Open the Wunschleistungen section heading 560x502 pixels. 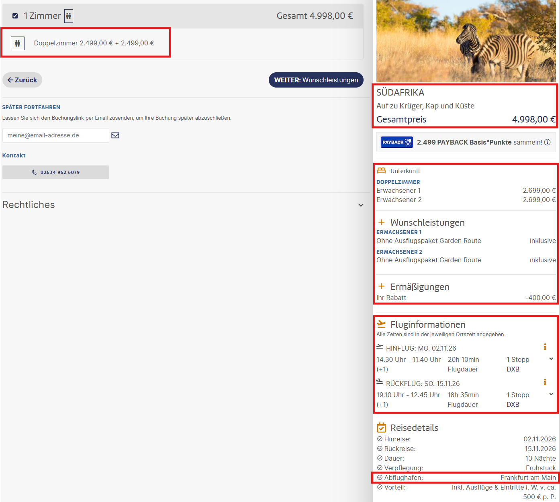(427, 222)
